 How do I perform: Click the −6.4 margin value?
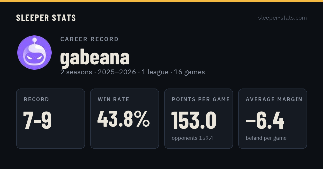(x=265, y=120)
